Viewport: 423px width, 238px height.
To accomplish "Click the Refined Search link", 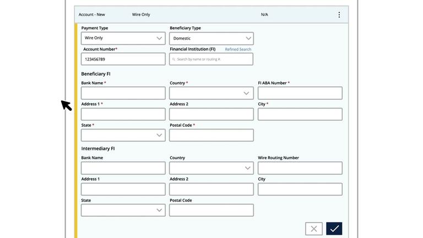I will click(238, 49).
